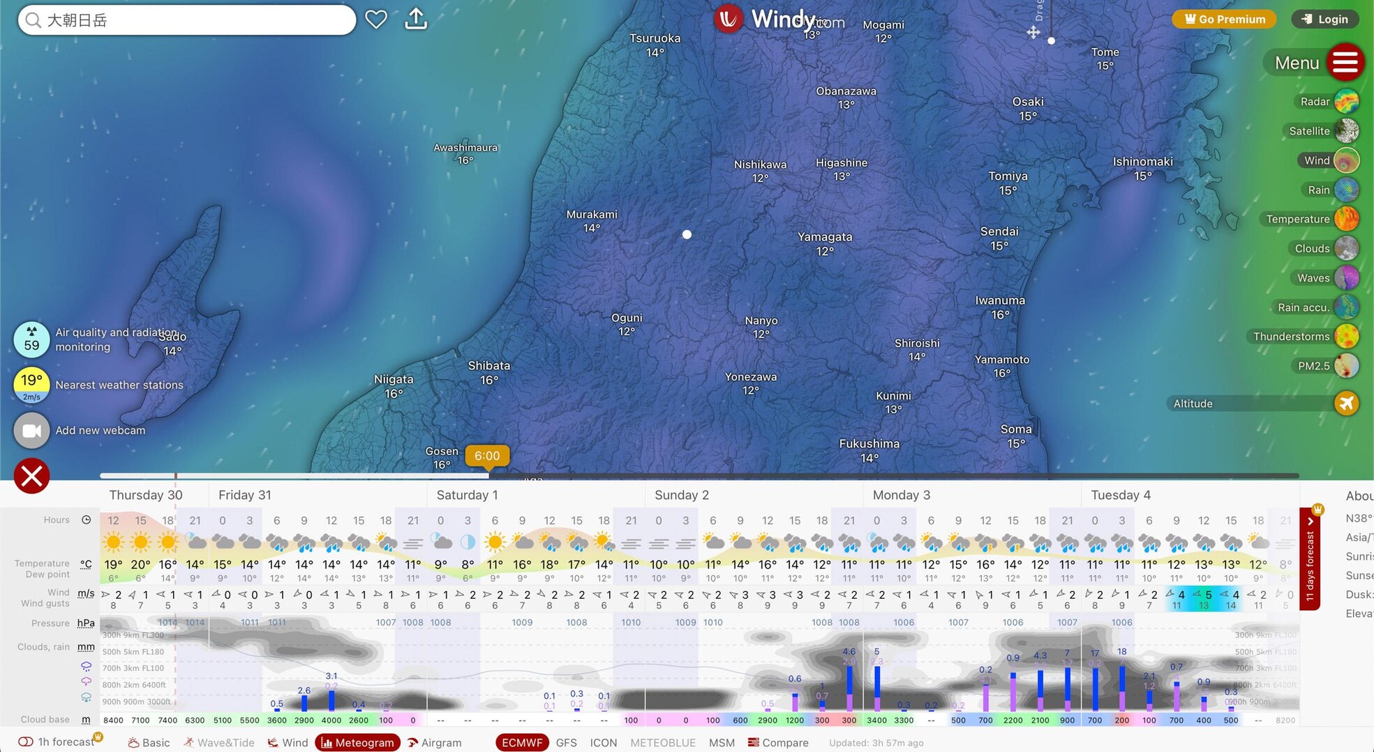This screenshot has height=752, width=1374.
Task: Open air quality and radiation monitoring
Action: [31, 339]
